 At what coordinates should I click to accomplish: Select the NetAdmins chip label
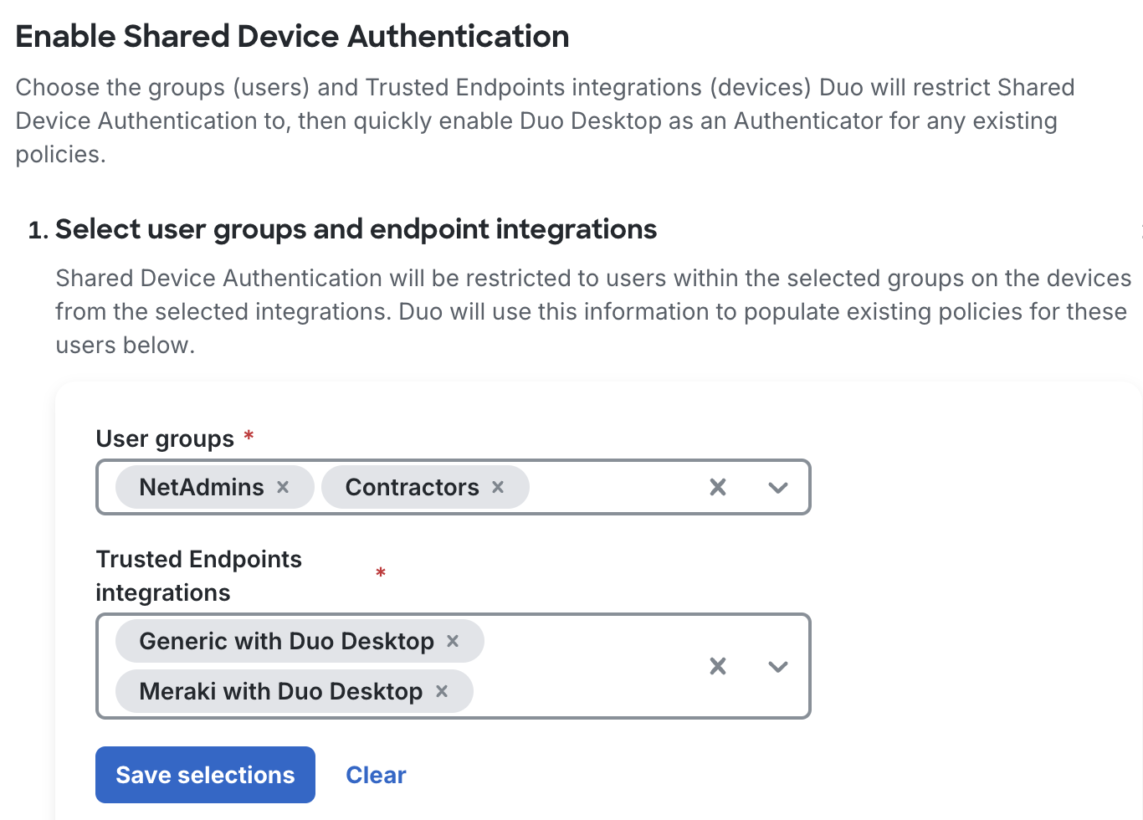[202, 487]
